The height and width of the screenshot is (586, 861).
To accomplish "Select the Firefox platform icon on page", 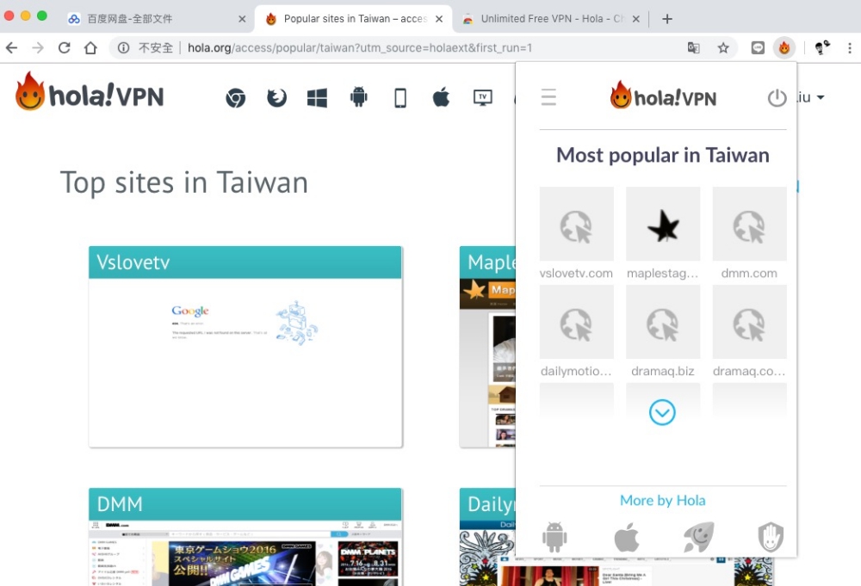I will [x=276, y=98].
